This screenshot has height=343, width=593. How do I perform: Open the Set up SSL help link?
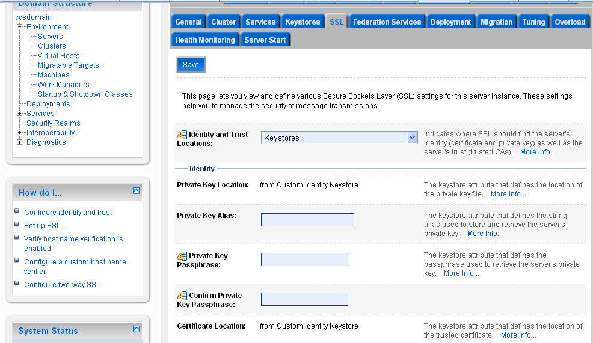tap(42, 226)
